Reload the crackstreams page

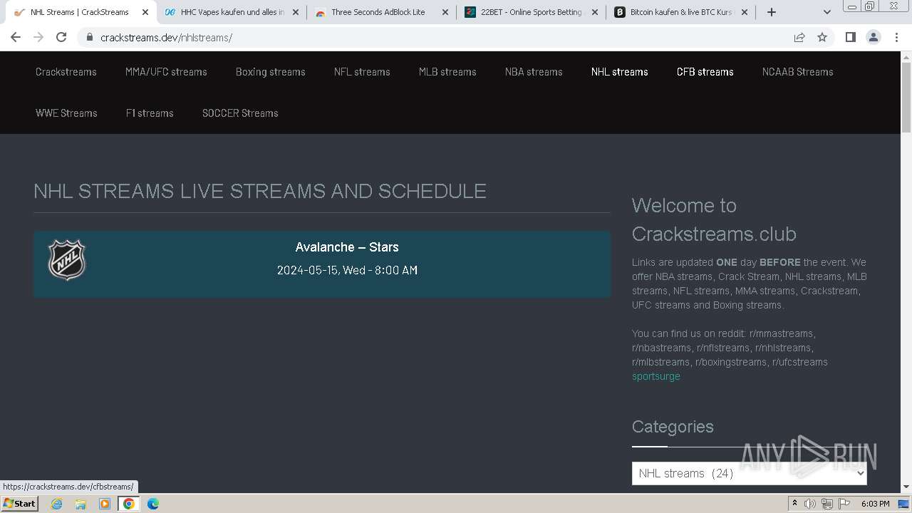61,37
